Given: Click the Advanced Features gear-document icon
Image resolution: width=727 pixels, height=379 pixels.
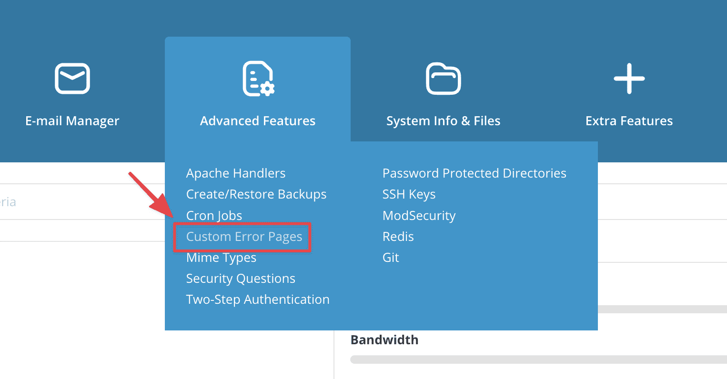Looking at the screenshot, I should (x=257, y=78).
